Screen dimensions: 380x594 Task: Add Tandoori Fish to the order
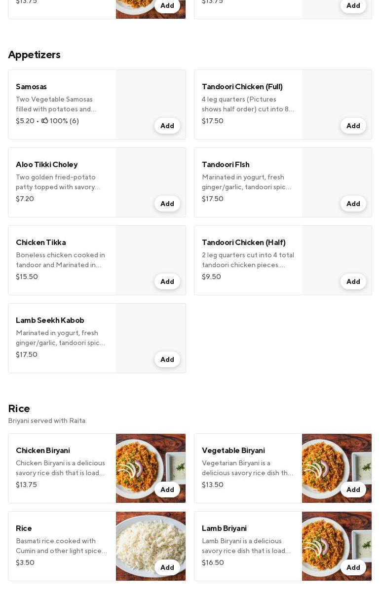[353, 204]
